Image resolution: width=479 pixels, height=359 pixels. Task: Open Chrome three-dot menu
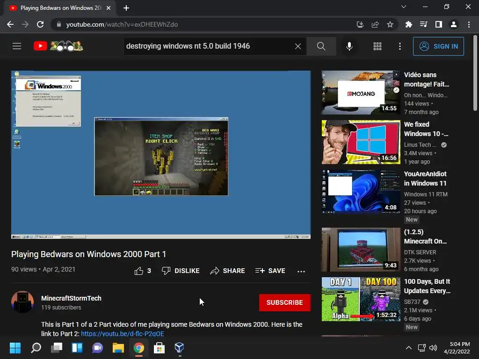pos(469,24)
